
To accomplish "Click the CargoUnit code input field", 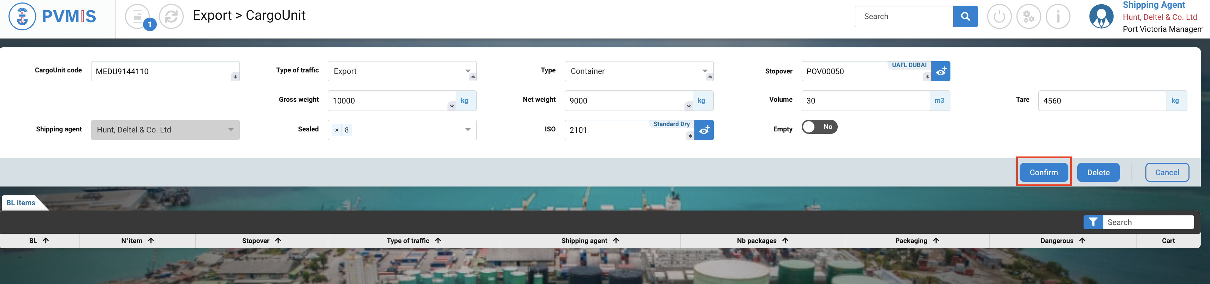I will [x=162, y=71].
